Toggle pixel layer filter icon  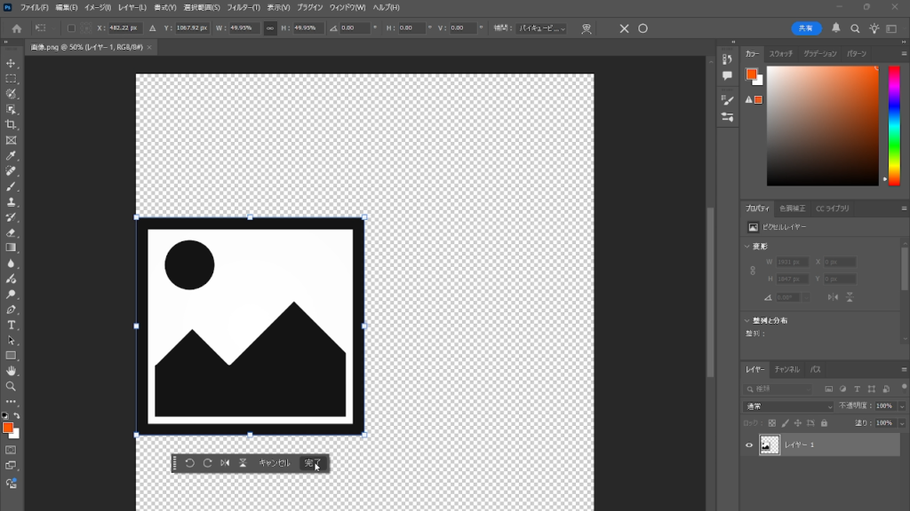tap(829, 389)
